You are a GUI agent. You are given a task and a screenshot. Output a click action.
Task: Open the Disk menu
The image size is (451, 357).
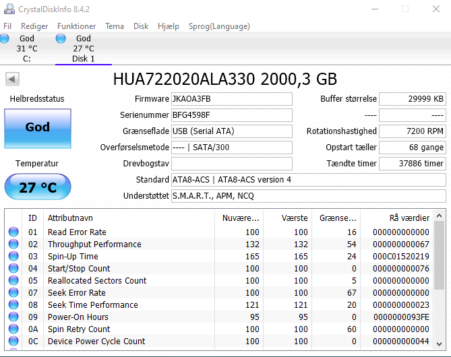click(x=141, y=26)
